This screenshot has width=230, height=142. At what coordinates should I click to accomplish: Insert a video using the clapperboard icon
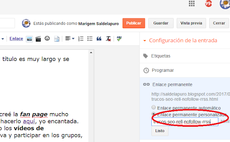(x=38, y=39)
